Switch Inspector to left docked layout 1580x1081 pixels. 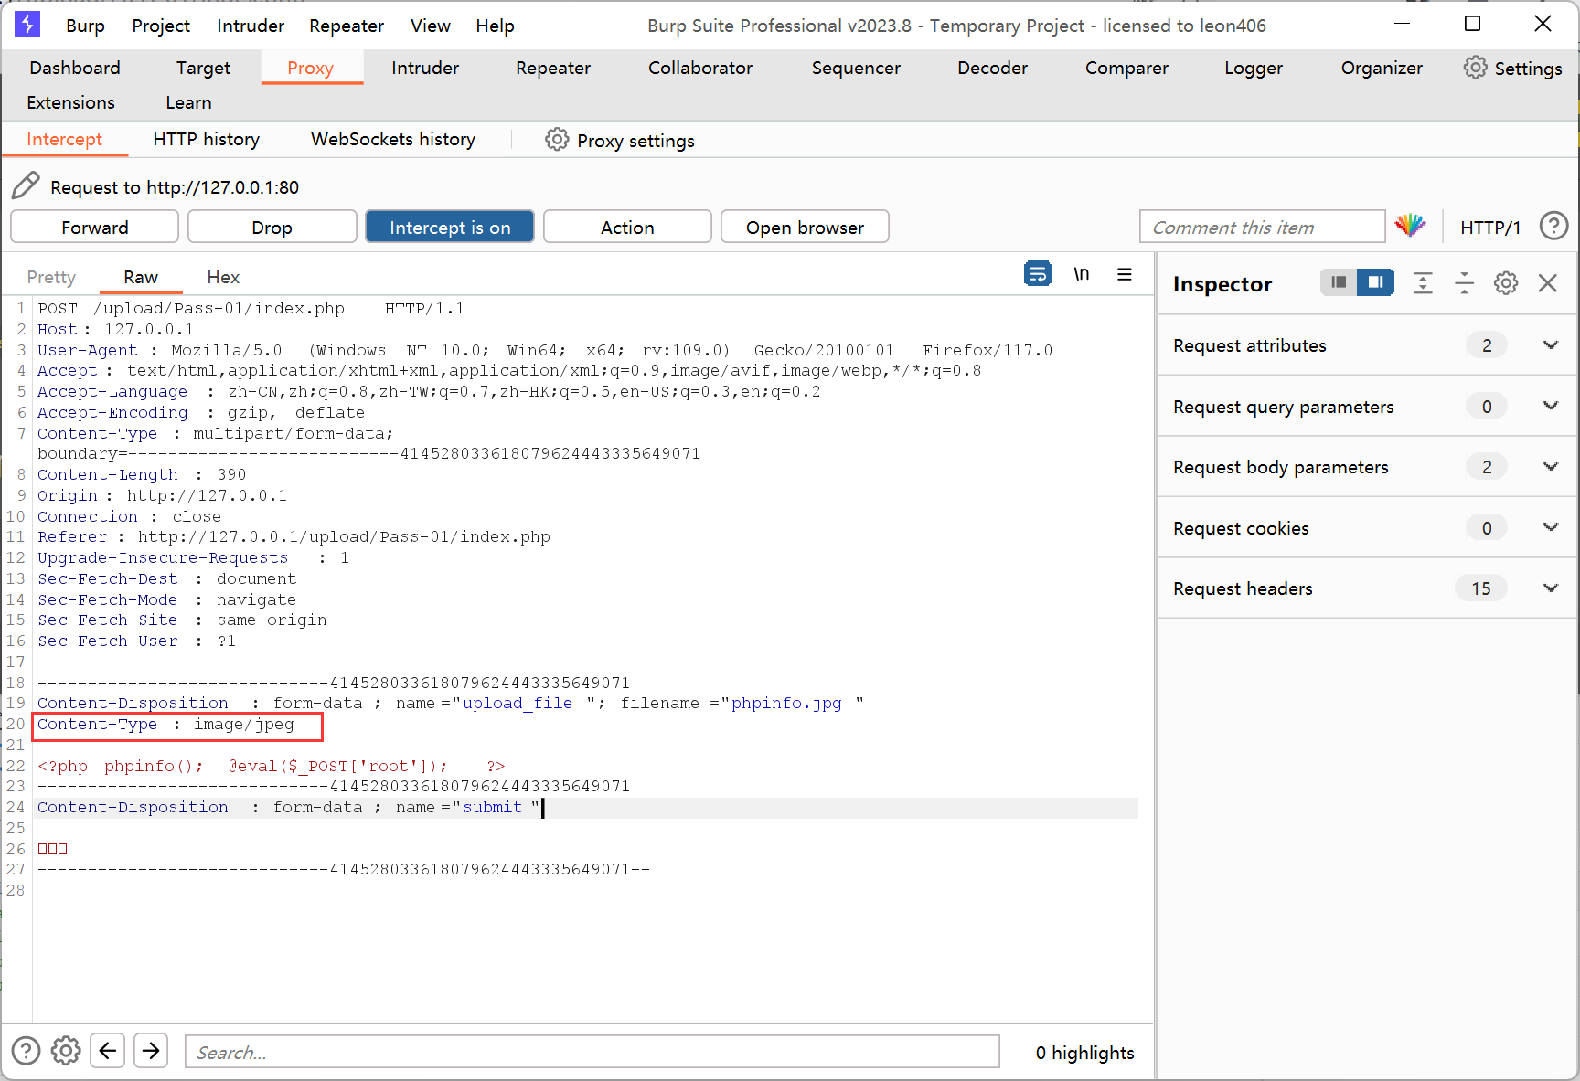tap(1339, 282)
